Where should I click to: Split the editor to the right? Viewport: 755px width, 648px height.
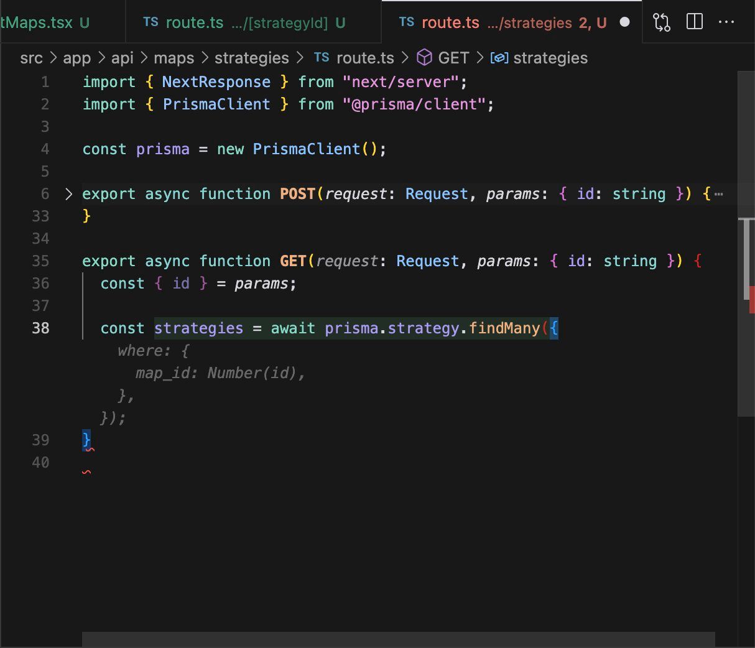point(695,22)
